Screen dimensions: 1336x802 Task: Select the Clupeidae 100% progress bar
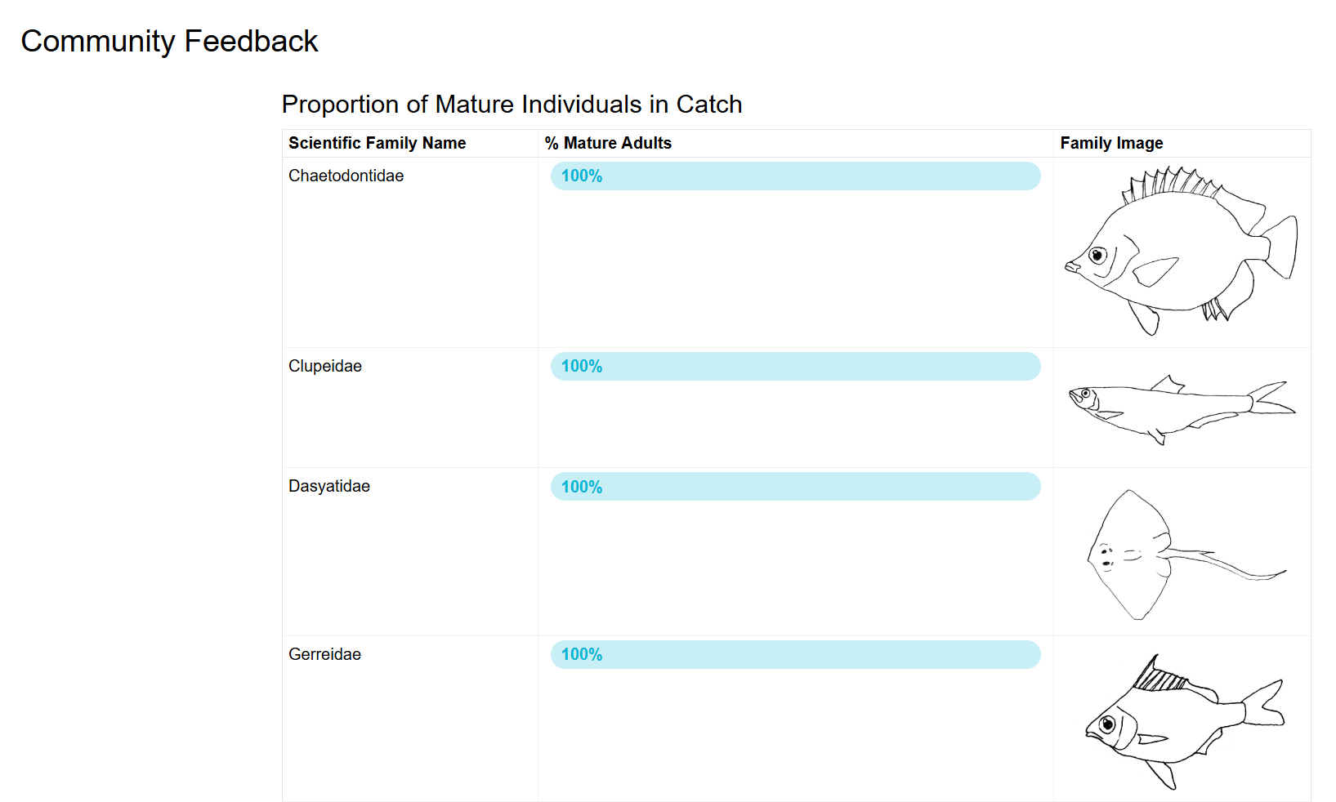[795, 367]
